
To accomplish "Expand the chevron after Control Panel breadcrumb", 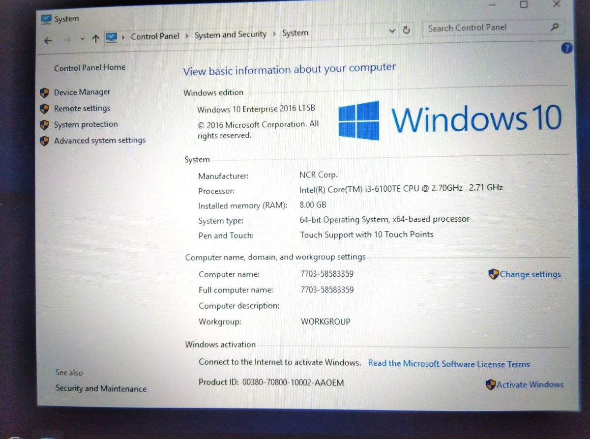I will [187, 36].
